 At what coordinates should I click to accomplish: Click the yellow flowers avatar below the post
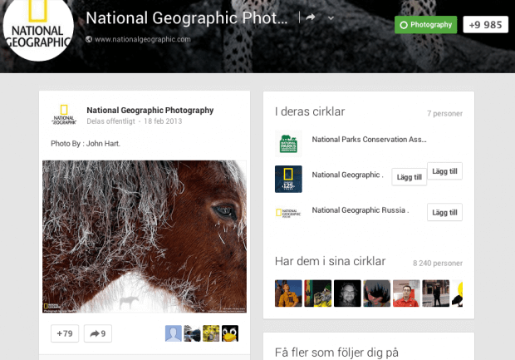(x=211, y=333)
